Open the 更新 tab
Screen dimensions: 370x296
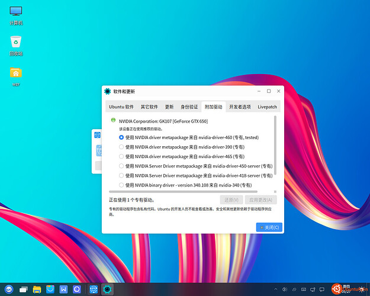coord(169,107)
